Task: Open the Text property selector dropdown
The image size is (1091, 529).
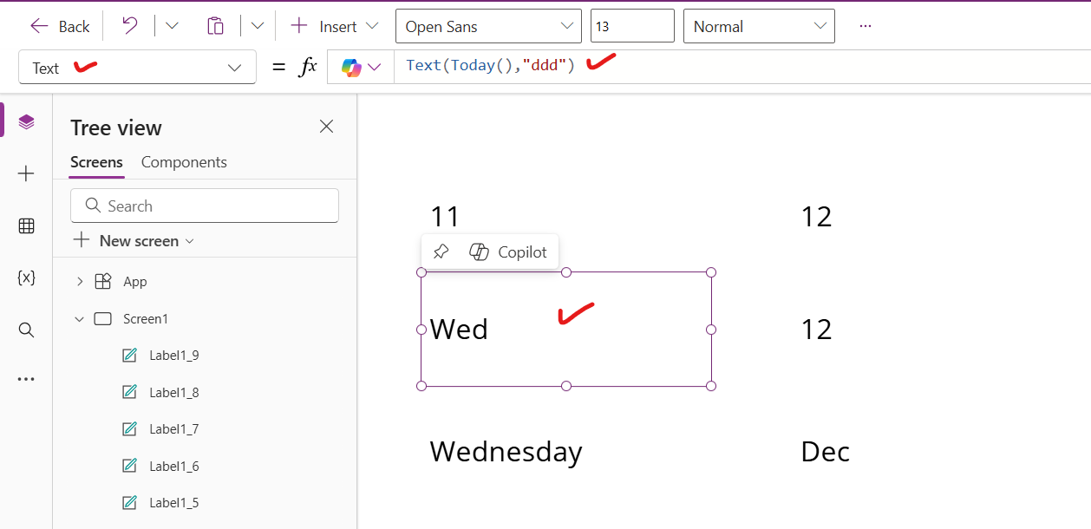Action: 136,67
